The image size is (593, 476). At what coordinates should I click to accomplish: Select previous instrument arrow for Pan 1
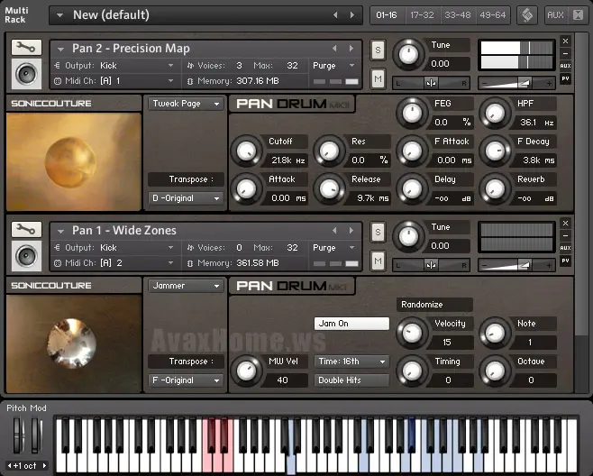pyautogui.click(x=334, y=231)
